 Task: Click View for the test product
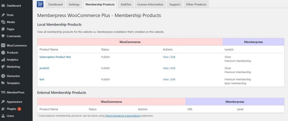pos(166,79)
